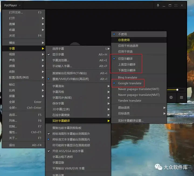Select 平滑输出 VMR/EVR 字幕
This screenshot has width=194, height=176.
coord(78,168)
